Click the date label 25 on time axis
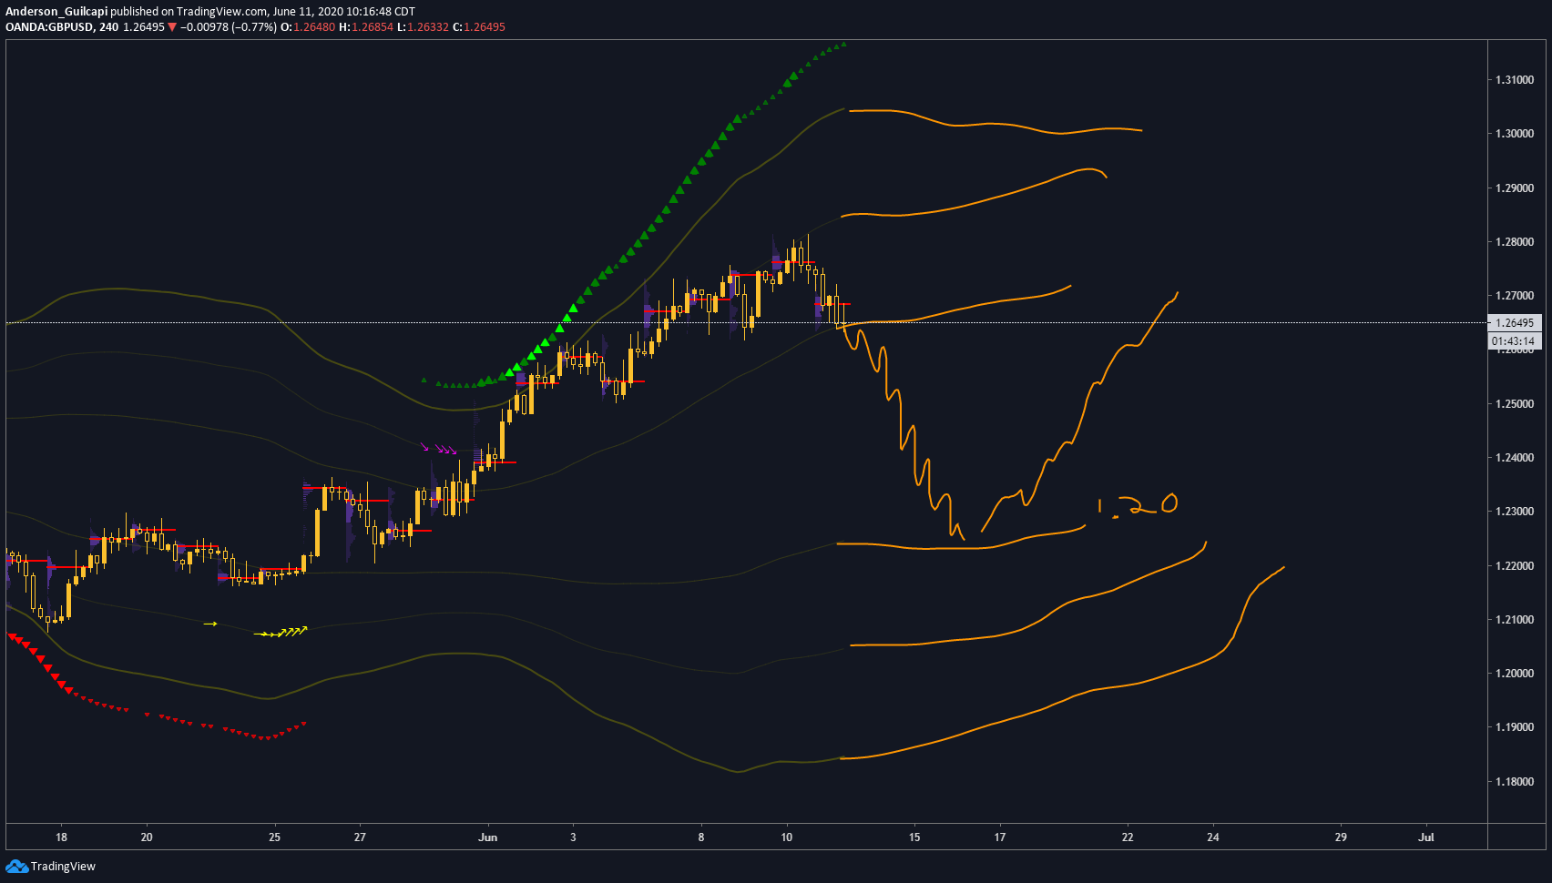The width and height of the screenshot is (1552, 883). [275, 837]
